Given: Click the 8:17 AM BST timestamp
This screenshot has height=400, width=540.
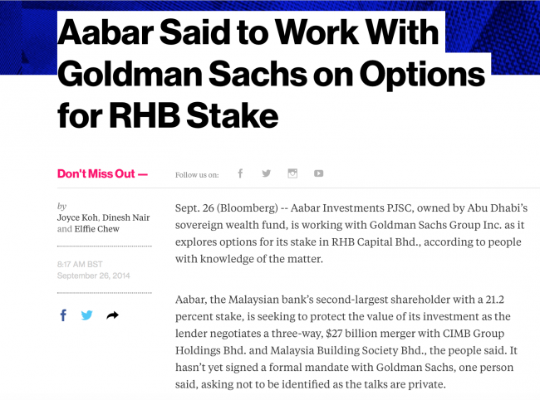Looking at the screenshot, I should click(80, 264).
